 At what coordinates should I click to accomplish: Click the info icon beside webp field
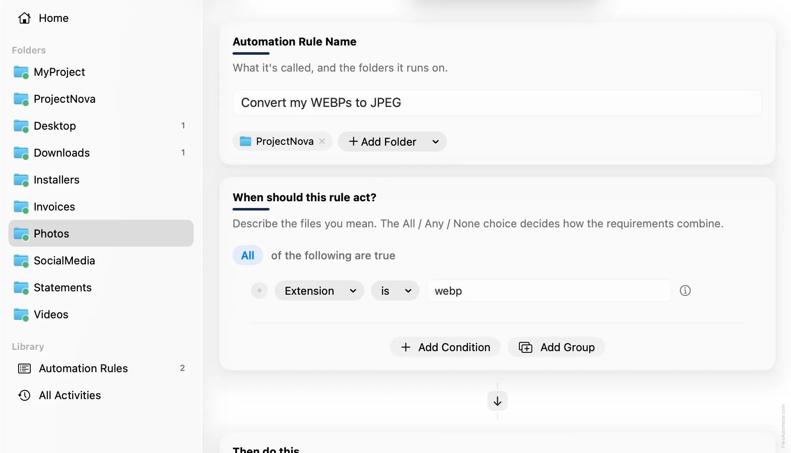point(685,290)
